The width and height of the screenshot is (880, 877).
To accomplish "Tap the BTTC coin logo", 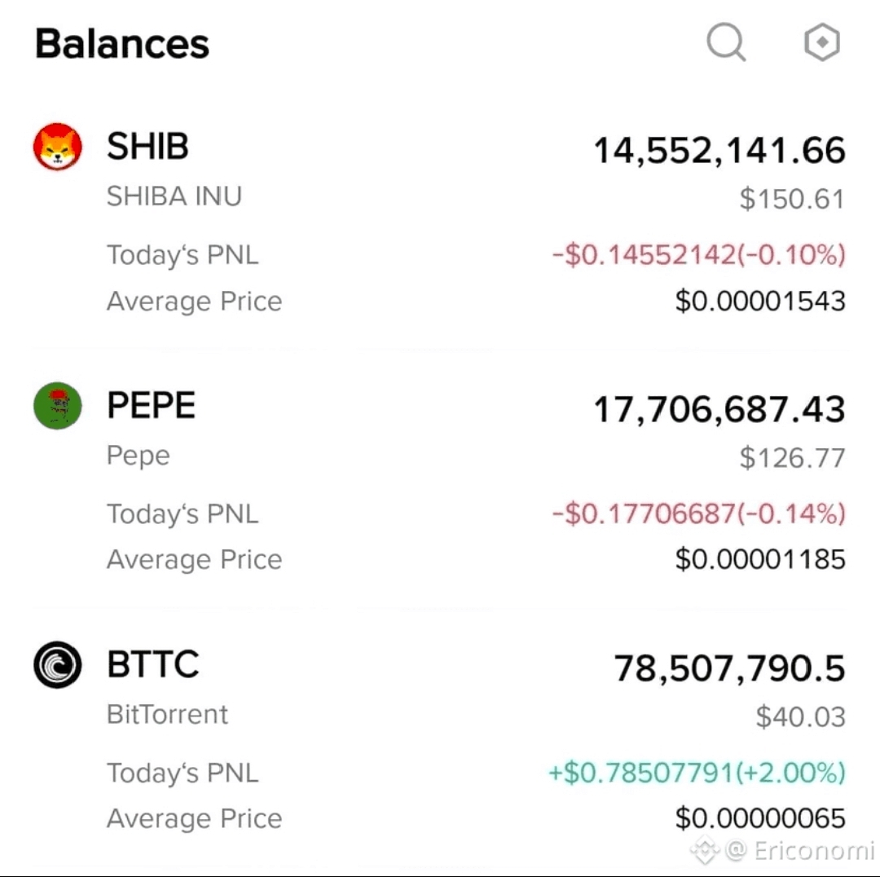I will pyautogui.click(x=57, y=664).
